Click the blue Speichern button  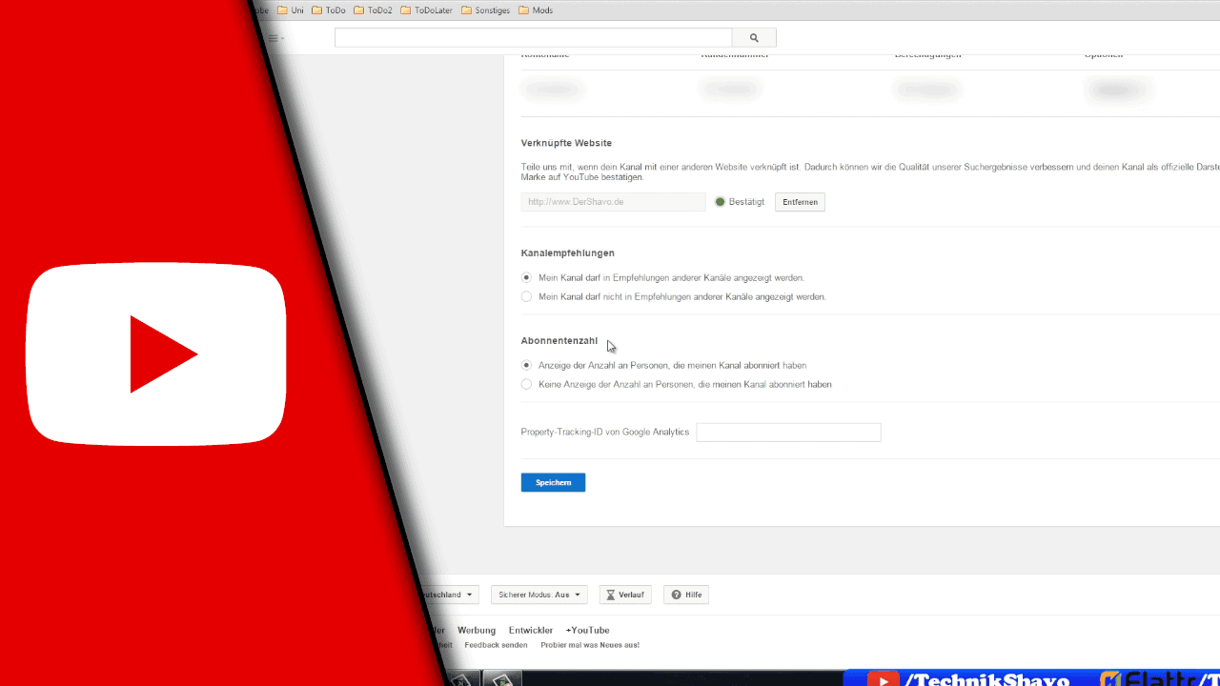[553, 482]
